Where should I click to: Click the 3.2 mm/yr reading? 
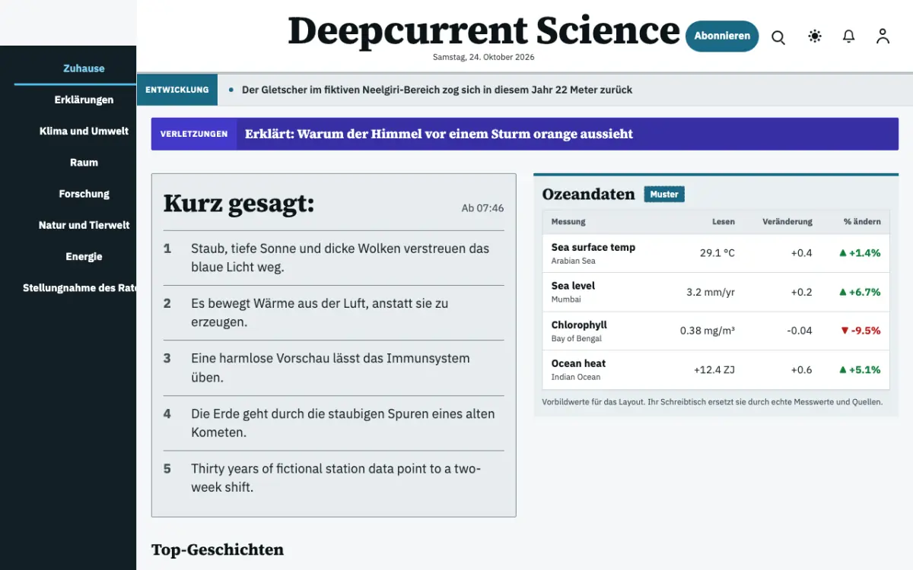(711, 292)
